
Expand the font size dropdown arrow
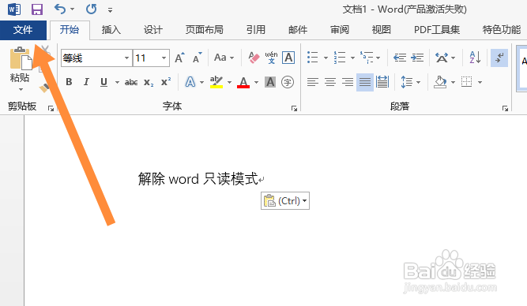tap(164, 58)
